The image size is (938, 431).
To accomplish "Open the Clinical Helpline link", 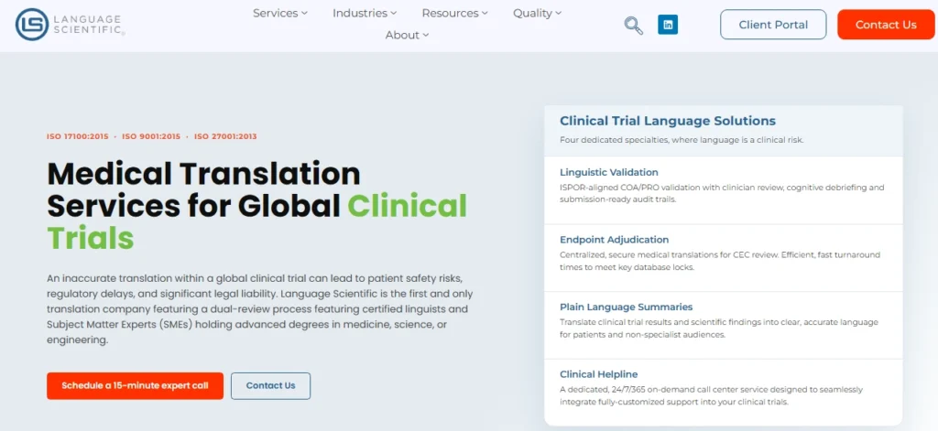I will (x=599, y=374).
